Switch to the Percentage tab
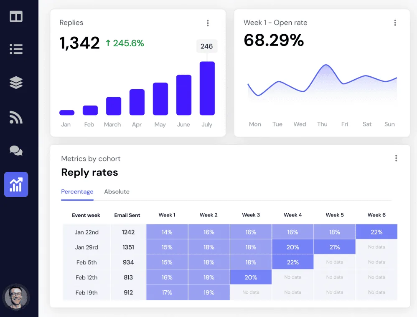The width and height of the screenshot is (417, 317). tap(77, 191)
